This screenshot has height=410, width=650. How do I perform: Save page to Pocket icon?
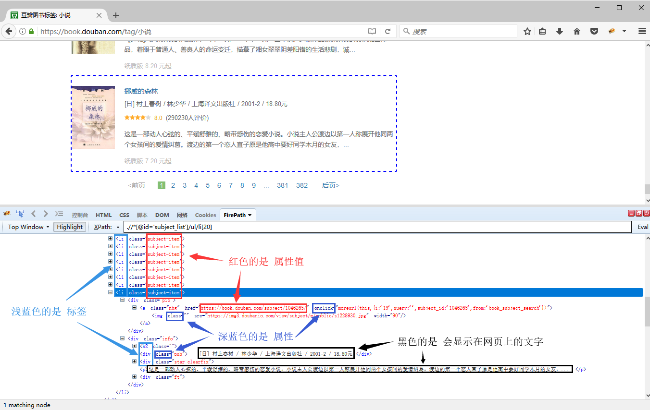(594, 31)
